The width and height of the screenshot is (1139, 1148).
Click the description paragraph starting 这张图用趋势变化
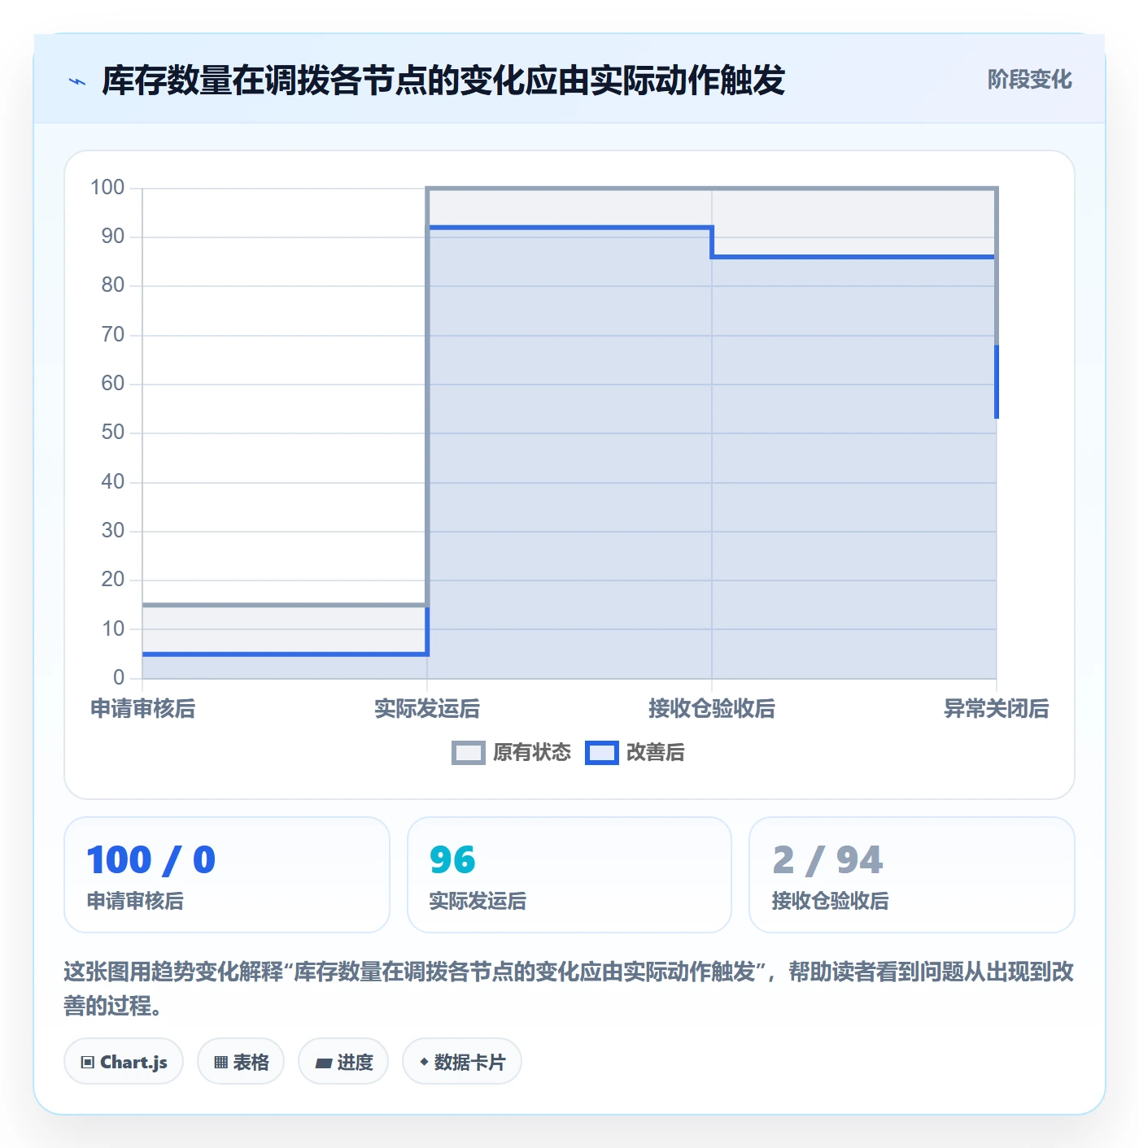[569, 988]
